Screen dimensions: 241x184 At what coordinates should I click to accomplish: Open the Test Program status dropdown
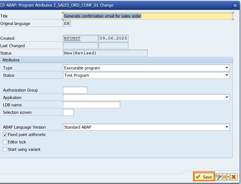point(227,75)
